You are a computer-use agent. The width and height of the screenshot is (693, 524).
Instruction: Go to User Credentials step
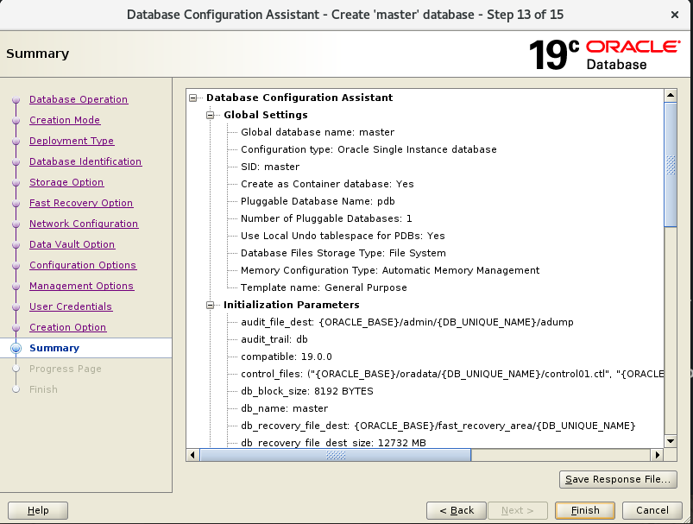pos(71,306)
